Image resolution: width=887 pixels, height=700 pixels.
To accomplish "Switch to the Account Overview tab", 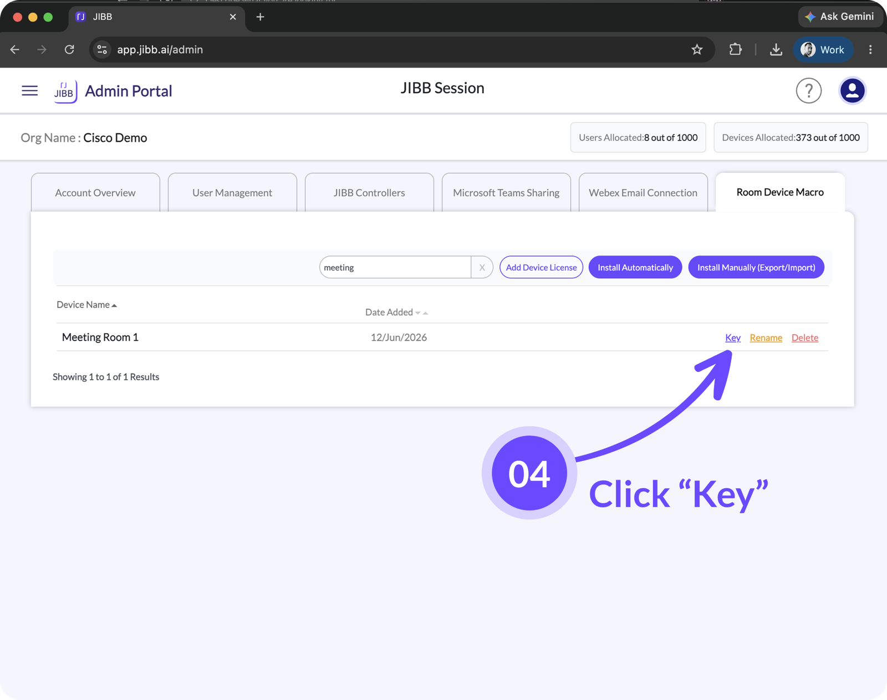I will click(x=95, y=192).
